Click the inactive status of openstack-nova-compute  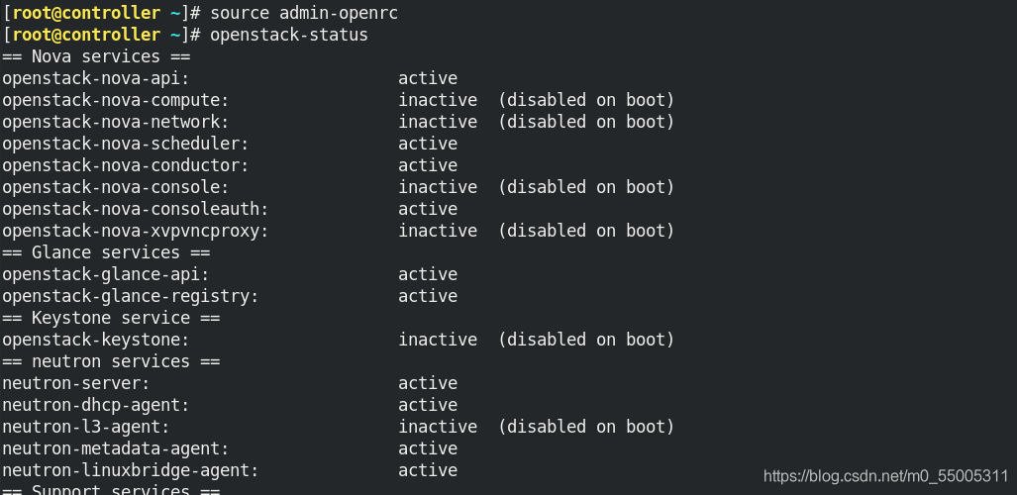coord(438,100)
